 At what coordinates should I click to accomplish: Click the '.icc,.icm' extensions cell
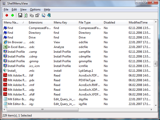[x=34, y=66]
